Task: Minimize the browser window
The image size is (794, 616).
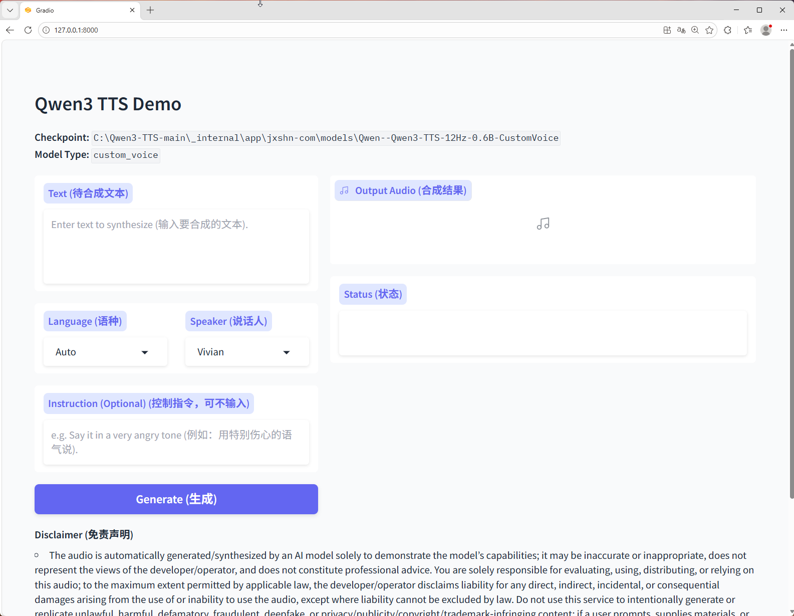Action: pos(736,10)
